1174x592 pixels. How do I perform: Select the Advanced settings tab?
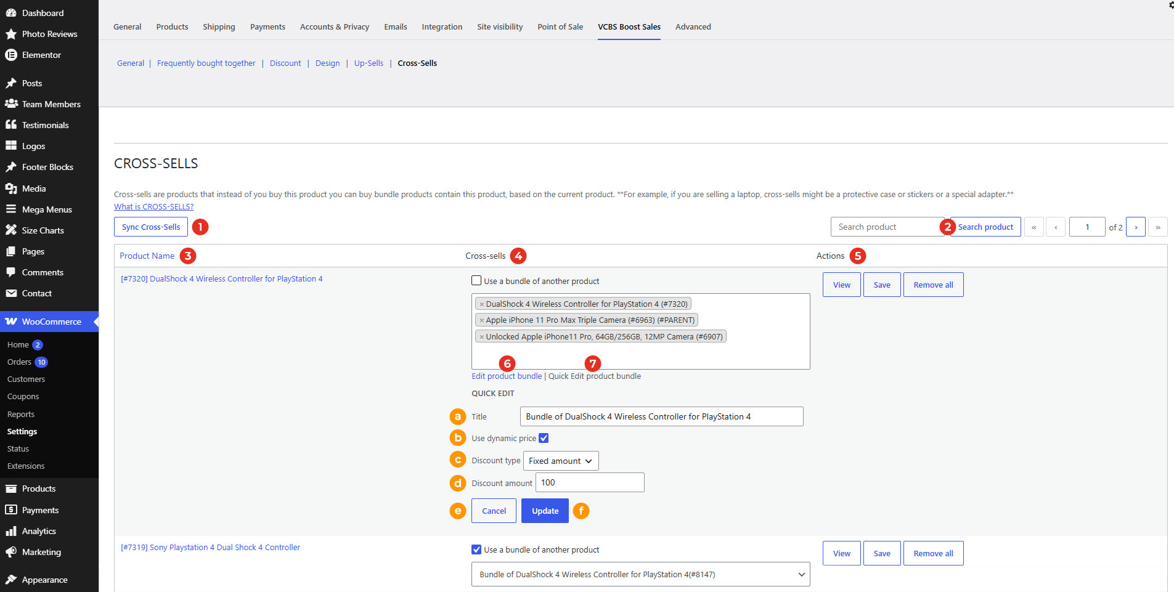[693, 26]
